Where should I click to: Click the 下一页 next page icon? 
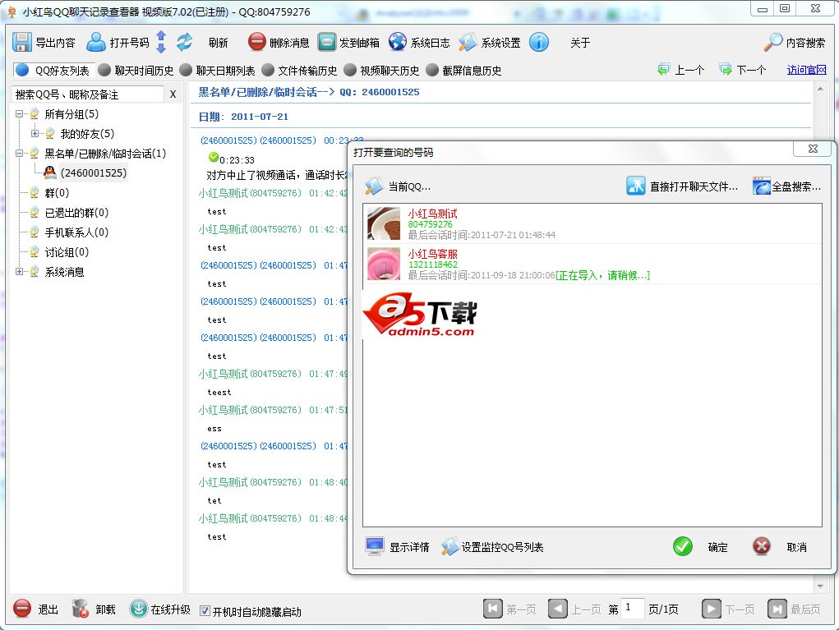click(x=711, y=609)
